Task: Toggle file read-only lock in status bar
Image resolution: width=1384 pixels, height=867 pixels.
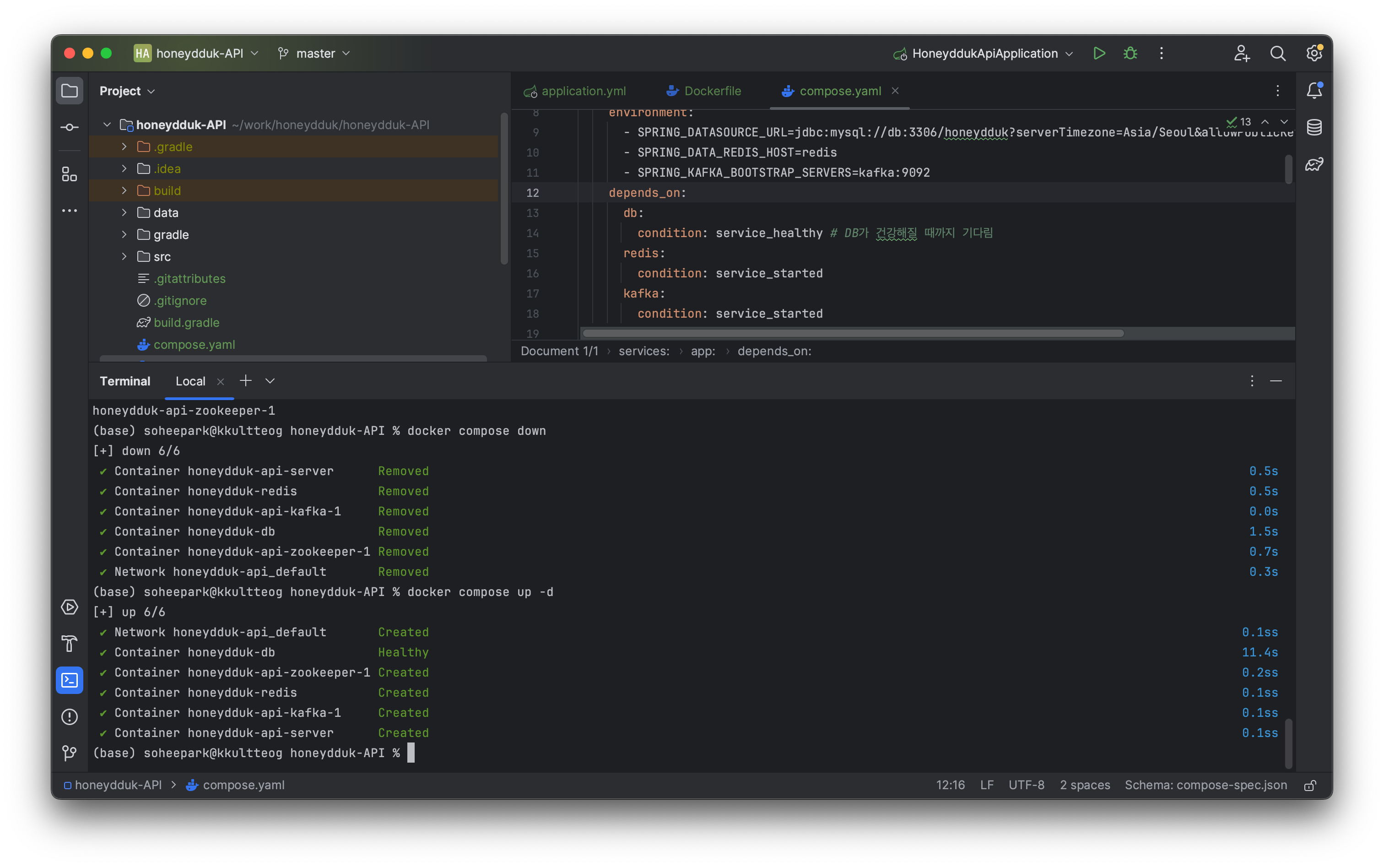Action: 1310,786
